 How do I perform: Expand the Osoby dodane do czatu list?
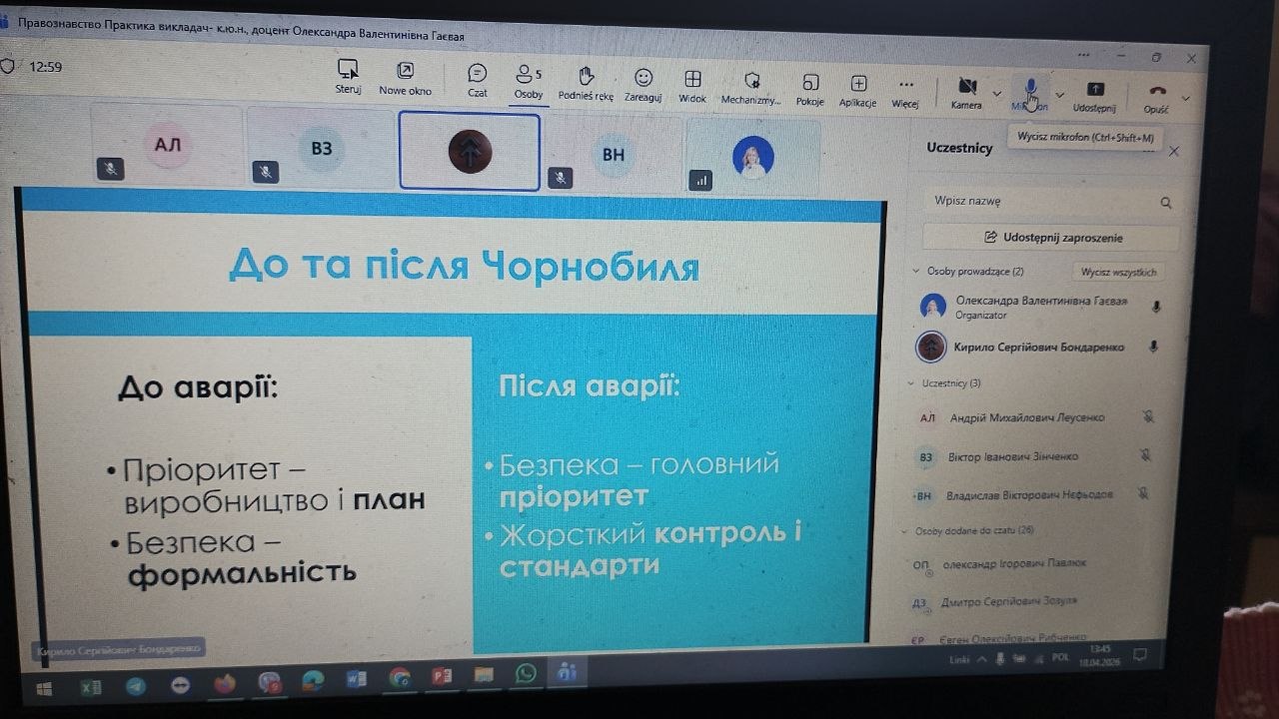point(907,530)
